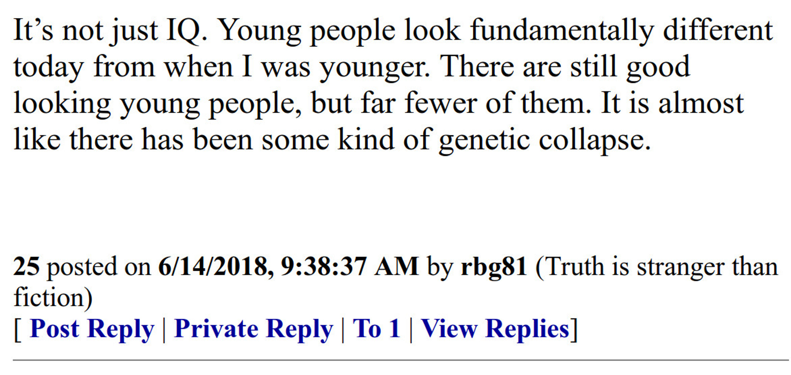791x375 pixels.
Task: Click the words "posted on" beside the post number
Action: (99, 268)
